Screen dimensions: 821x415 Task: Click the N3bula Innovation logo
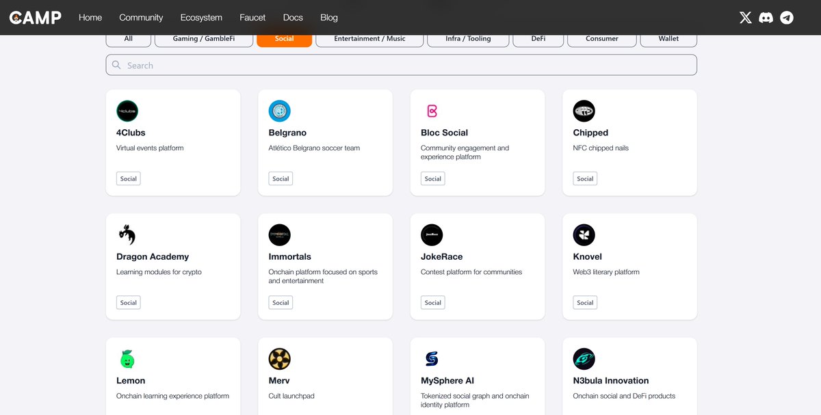coord(584,359)
